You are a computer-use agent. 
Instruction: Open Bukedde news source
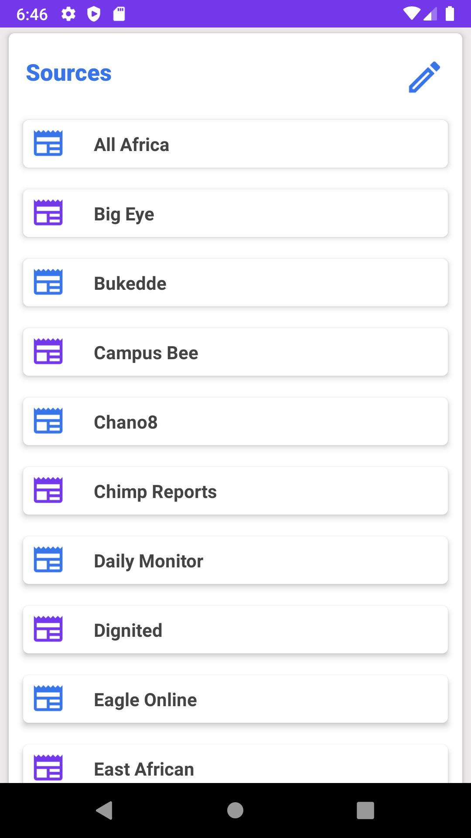235,283
